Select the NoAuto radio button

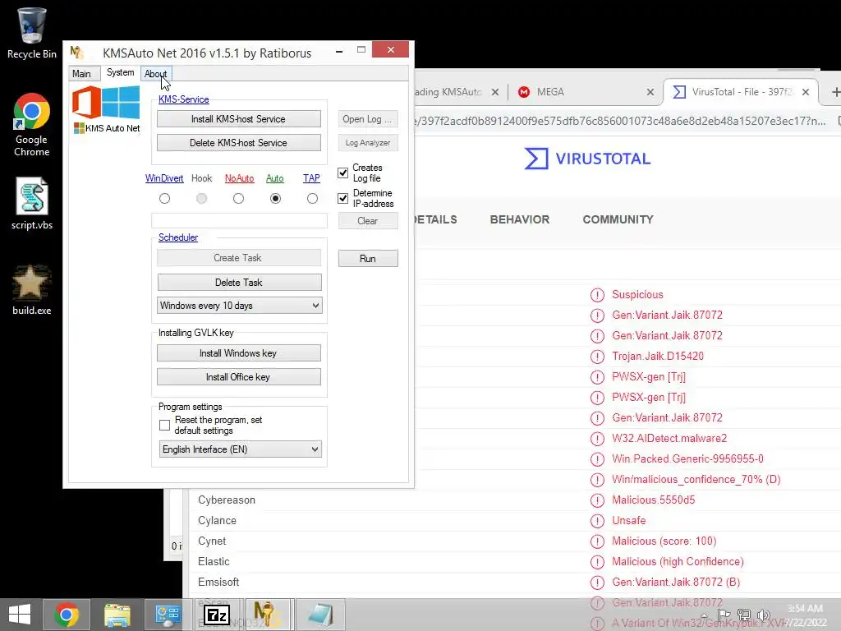pos(239,199)
